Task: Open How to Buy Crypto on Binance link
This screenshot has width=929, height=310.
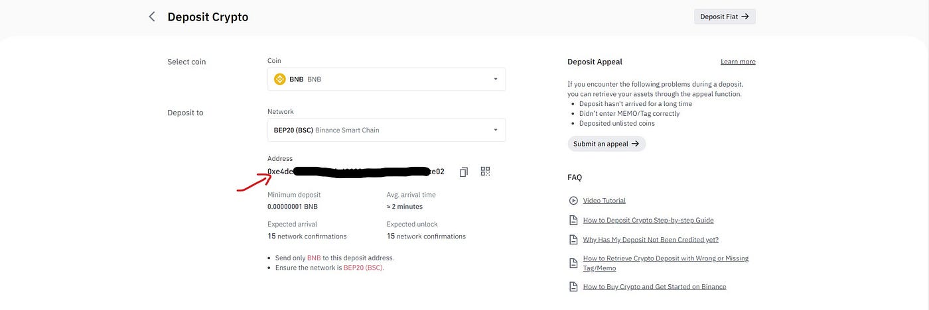Action: (x=654, y=287)
